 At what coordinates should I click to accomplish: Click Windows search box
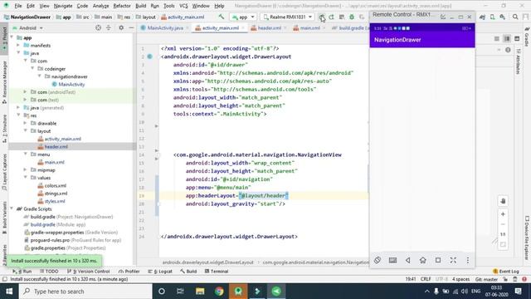[85, 292]
